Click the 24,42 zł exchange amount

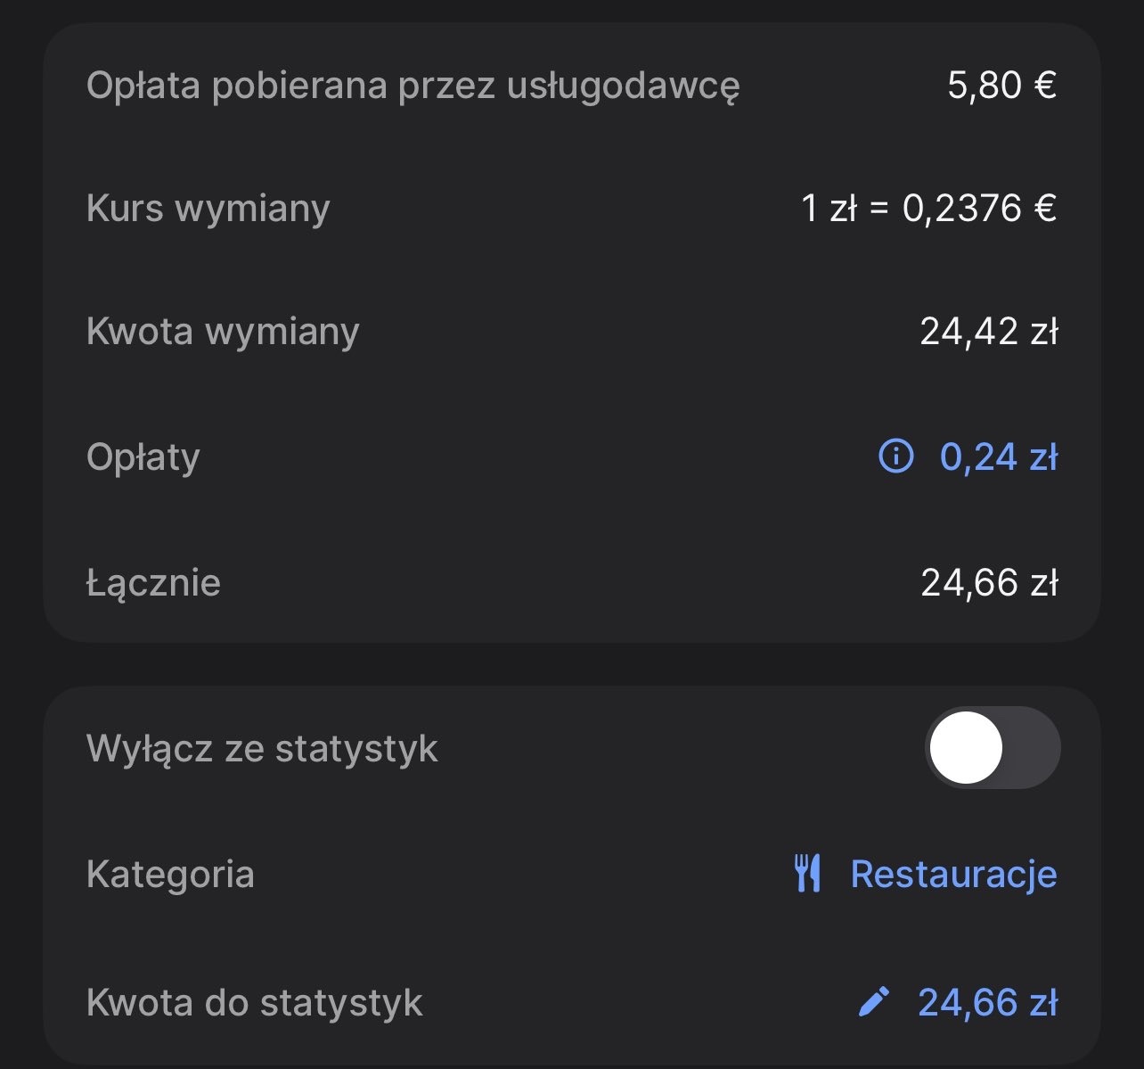(x=989, y=331)
